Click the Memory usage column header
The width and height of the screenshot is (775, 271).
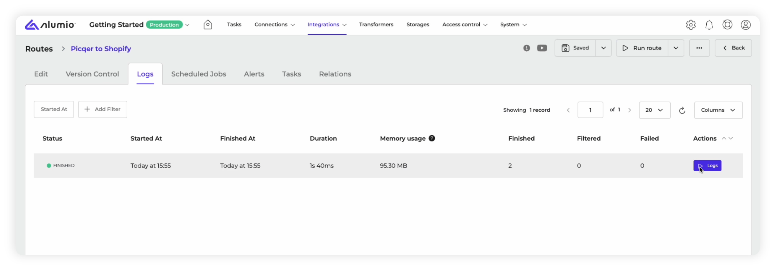403,138
